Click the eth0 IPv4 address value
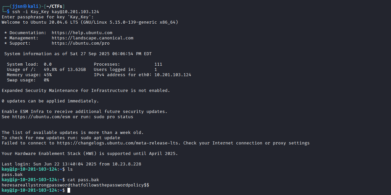 point(173,75)
